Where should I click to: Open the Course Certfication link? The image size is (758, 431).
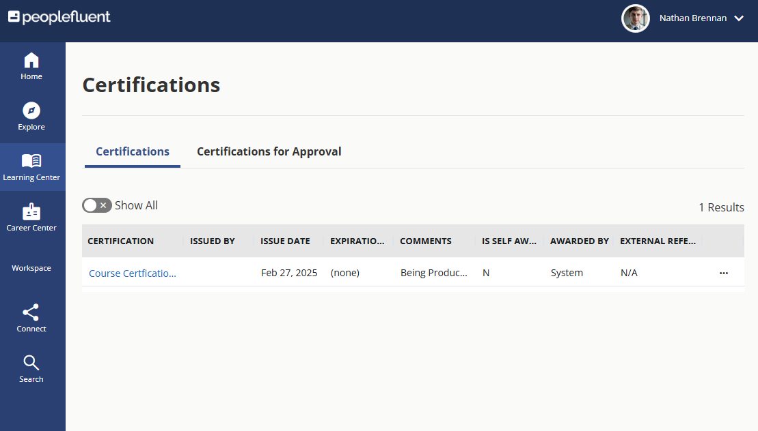(133, 273)
